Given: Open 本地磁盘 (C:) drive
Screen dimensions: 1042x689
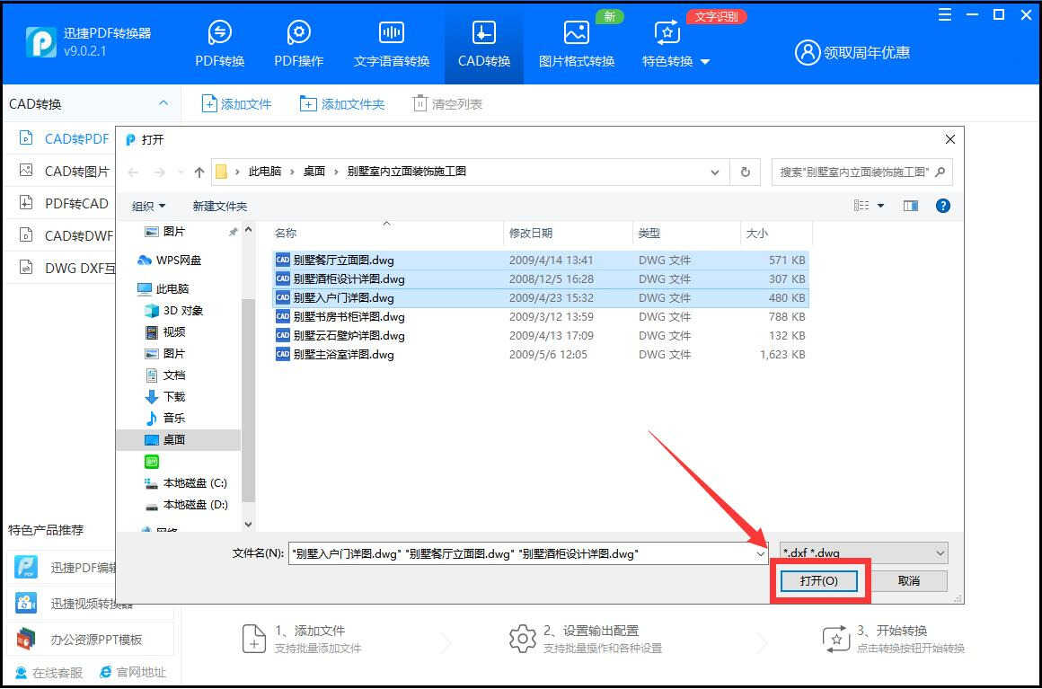Looking at the screenshot, I should 186,482.
